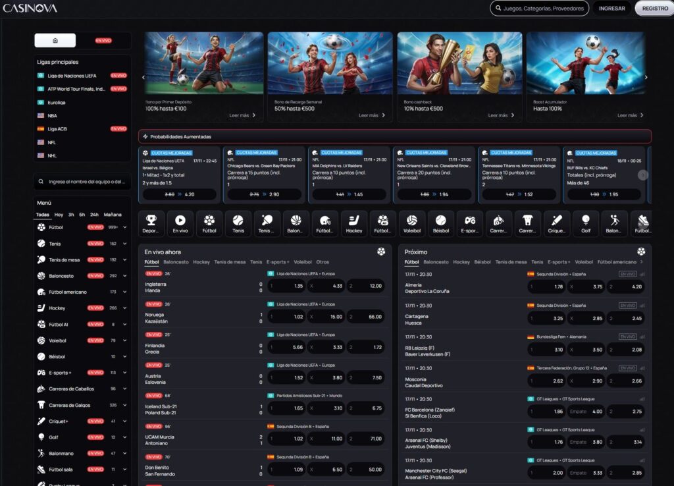Click the soccer ball icon beside 'En vivo ahora'
Screen dimensions: 674x486
(380, 252)
